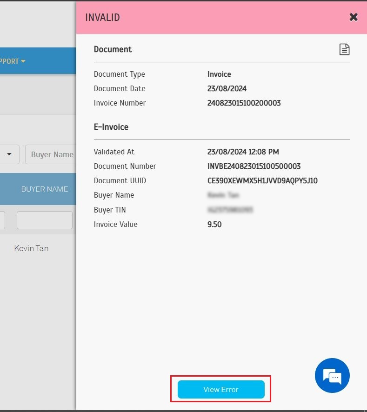Click the View Error button
Viewport: 367px width, 412px height.
tap(221, 389)
